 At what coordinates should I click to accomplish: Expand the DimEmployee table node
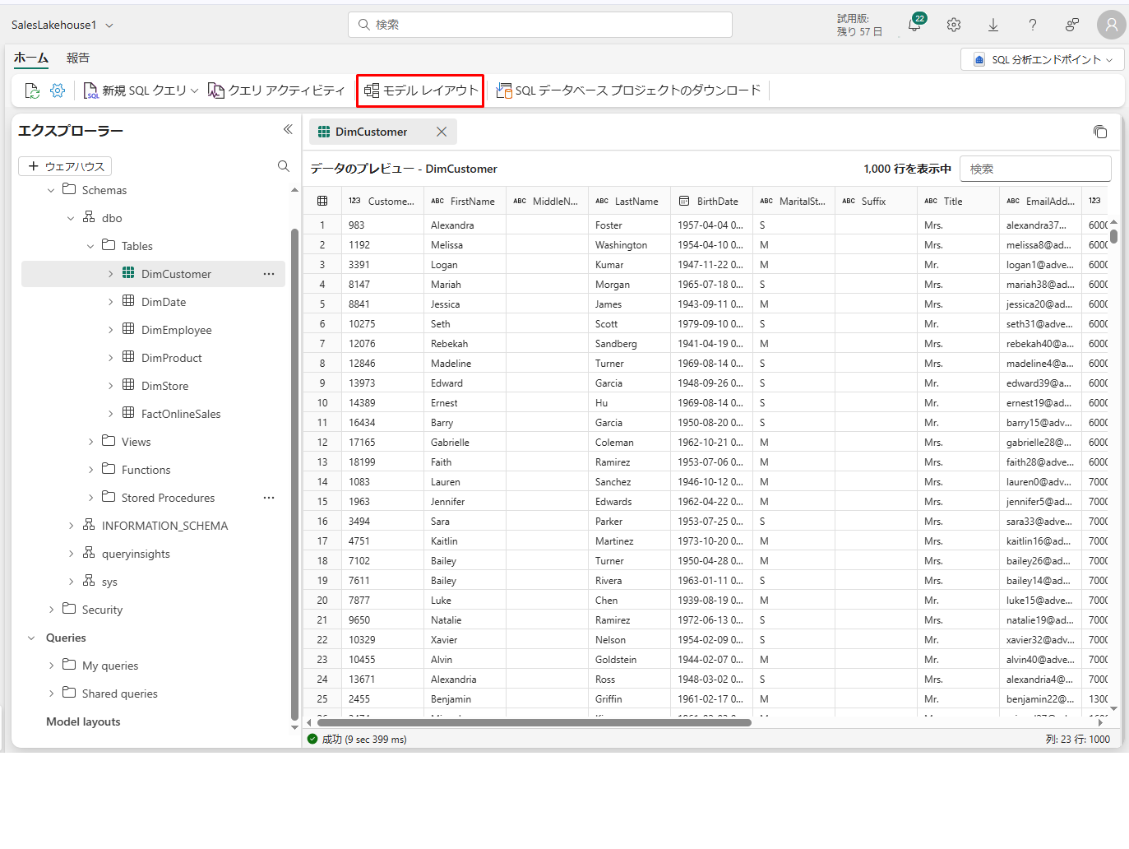(x=110, y=330)
